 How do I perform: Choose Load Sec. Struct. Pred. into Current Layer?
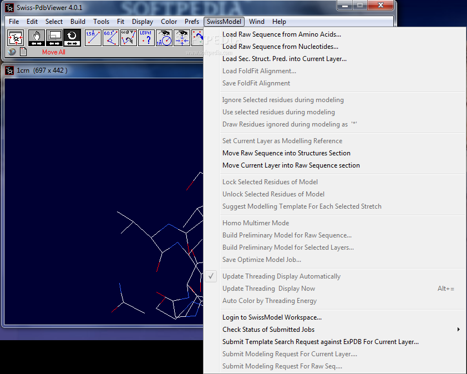coord(334,59)
